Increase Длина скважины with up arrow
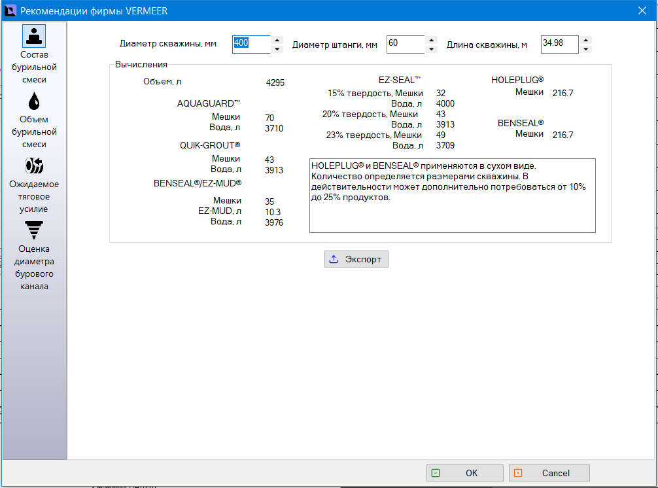This screenshot has width=658, height=488. click(x=586, y=41)
